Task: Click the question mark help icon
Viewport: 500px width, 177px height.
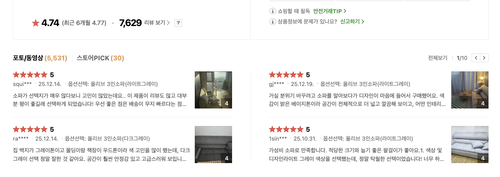Action: (x=178, y=23)
